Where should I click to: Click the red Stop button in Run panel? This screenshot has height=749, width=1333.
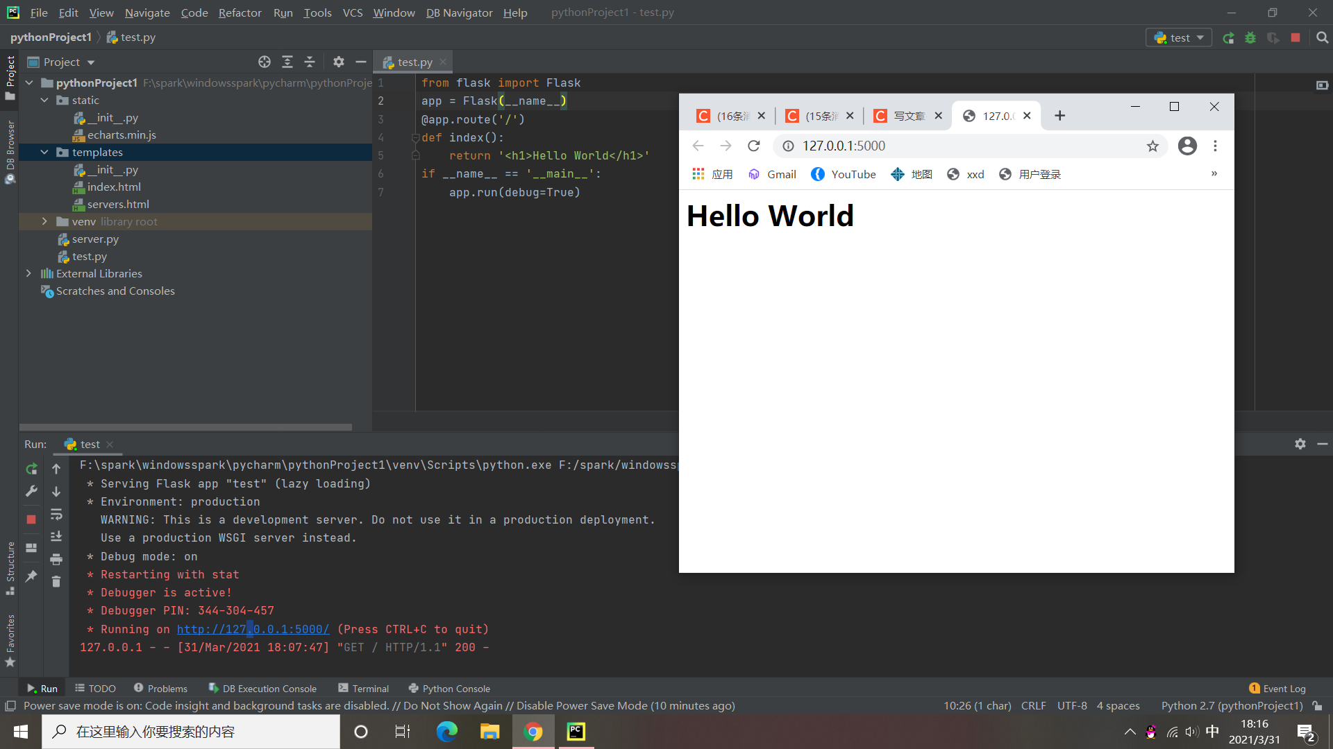tap(31, 519)
